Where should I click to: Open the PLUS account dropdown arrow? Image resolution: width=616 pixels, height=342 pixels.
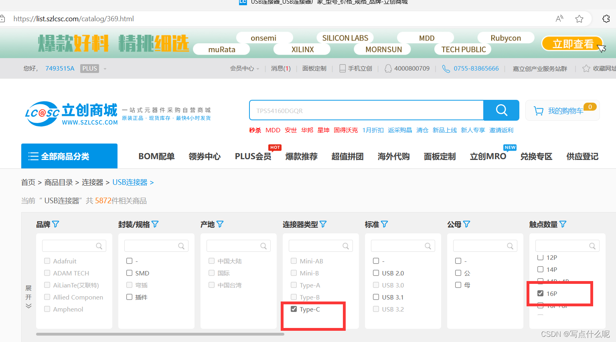pos(105,69)
